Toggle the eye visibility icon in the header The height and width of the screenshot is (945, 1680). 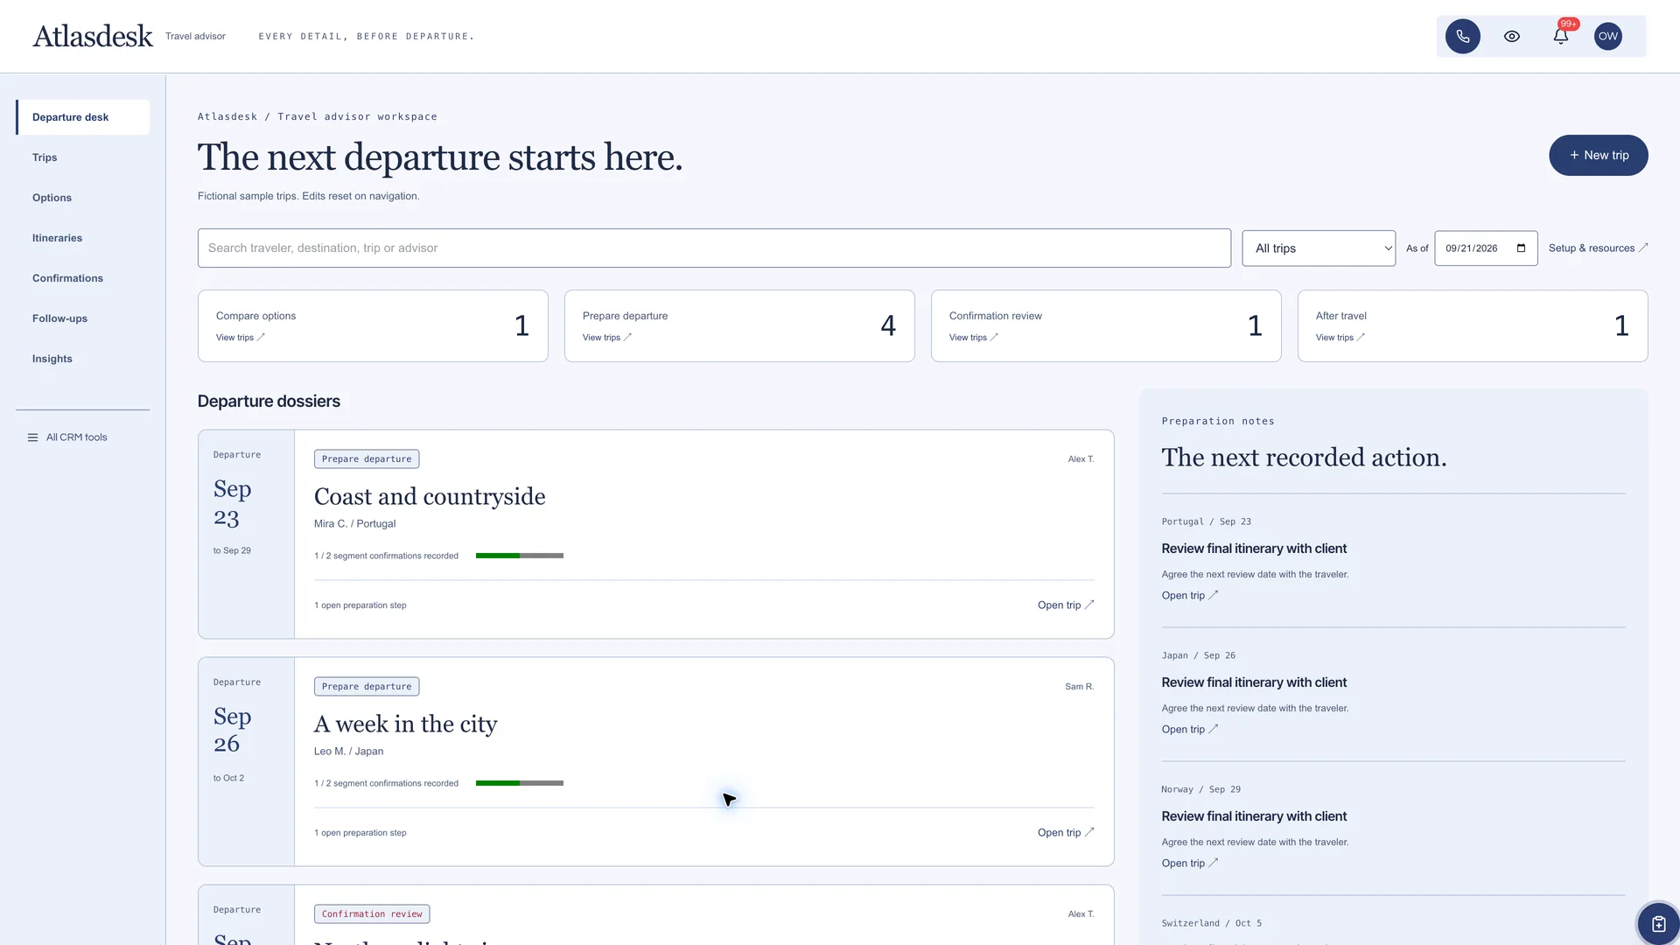coord(1511,37)
